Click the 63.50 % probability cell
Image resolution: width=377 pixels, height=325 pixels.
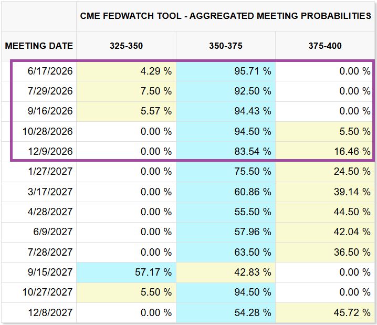[x=226, y=252]
